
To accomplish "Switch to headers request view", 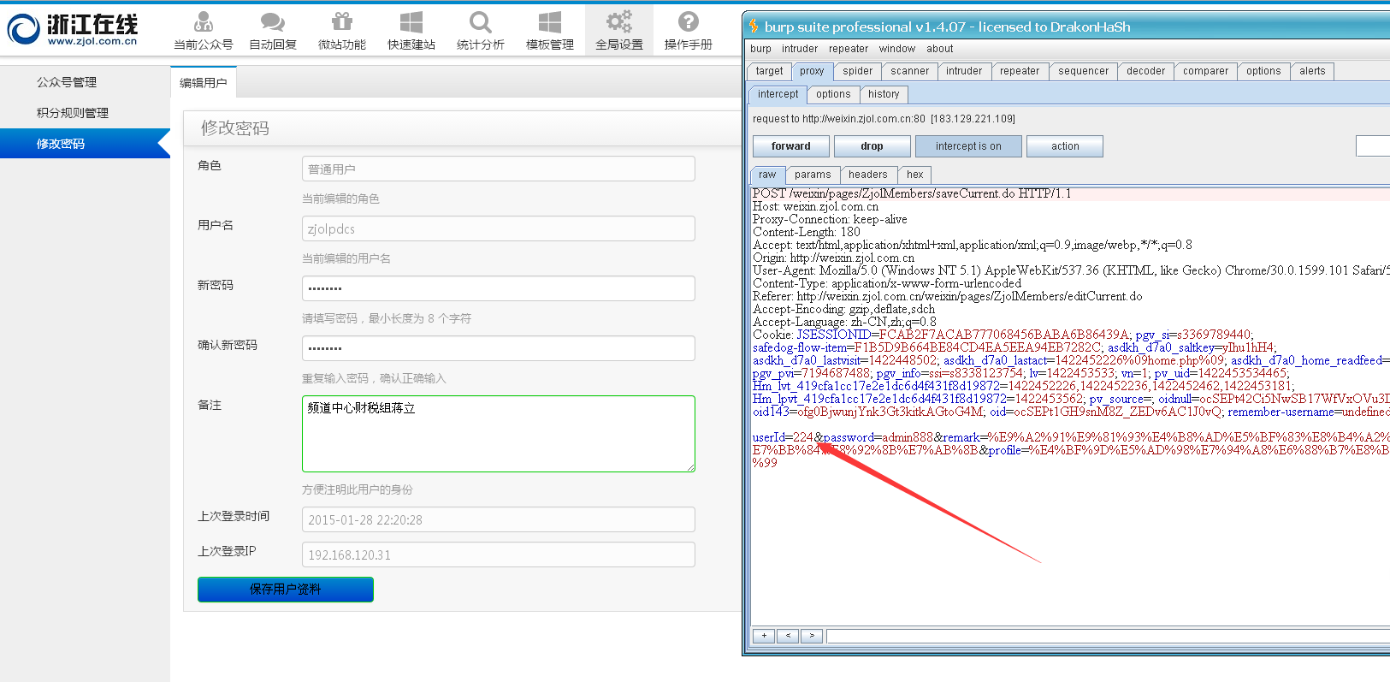I will [x=868, y=175].
